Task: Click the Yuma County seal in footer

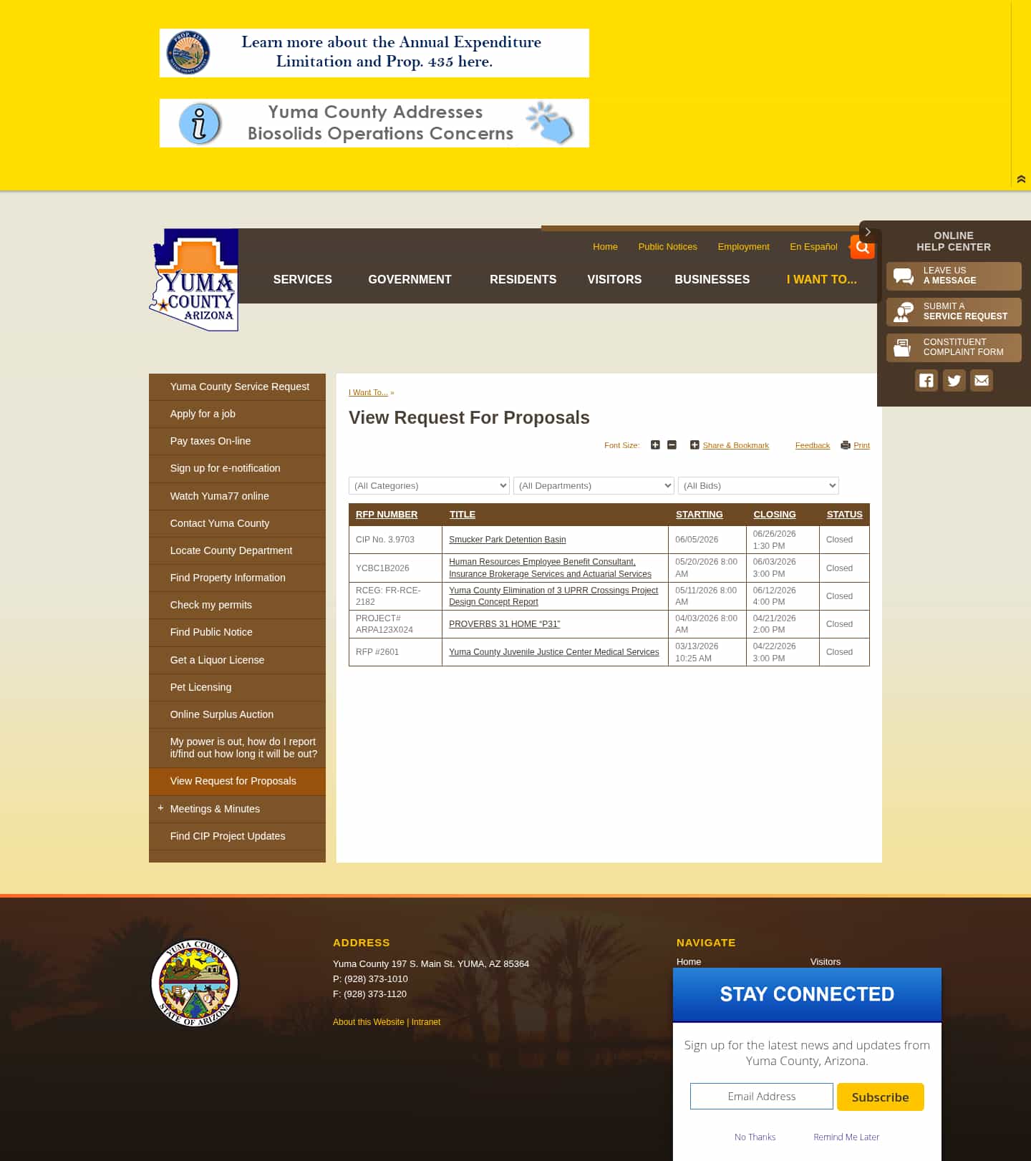Action: (195, 983)
